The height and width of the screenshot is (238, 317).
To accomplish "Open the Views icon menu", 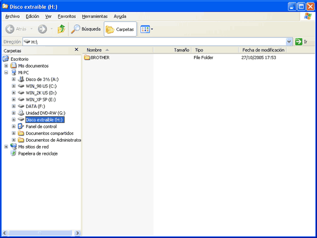I will [x=147, y=29].
